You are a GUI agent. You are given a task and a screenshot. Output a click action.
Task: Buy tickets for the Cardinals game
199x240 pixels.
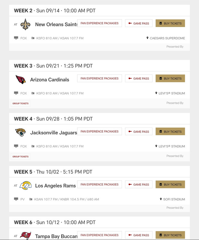click(x=170, y=79)
